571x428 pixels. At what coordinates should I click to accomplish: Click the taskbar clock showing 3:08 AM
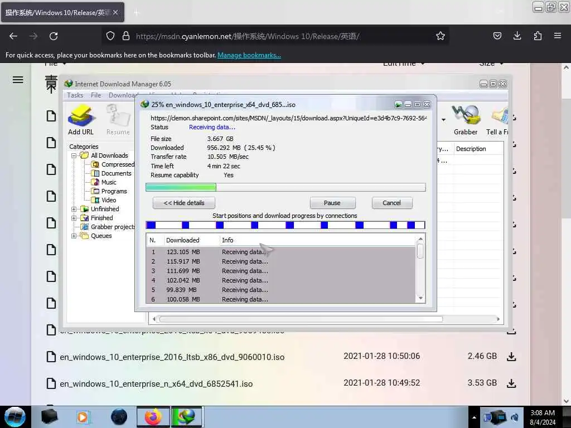coord(543,417)
